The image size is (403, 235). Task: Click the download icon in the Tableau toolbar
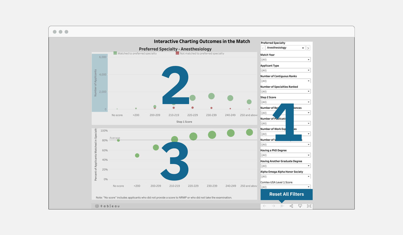coord(300,206)
